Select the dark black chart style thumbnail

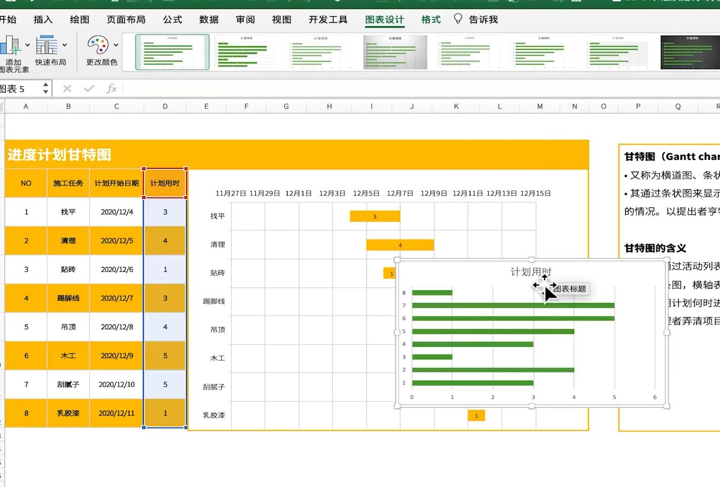pyautogui.click(x=689, y=52)
